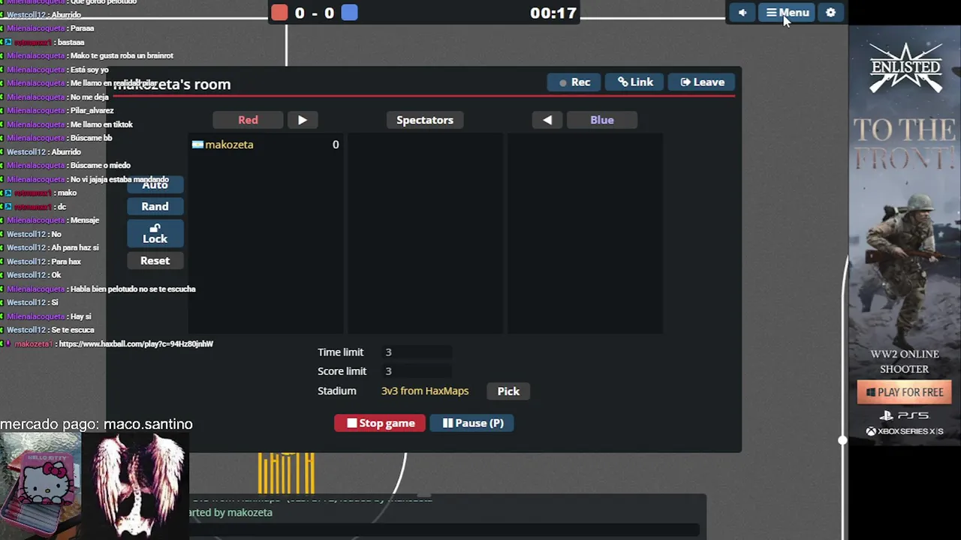
Task: Stop the current game
Action: point(380,423)
